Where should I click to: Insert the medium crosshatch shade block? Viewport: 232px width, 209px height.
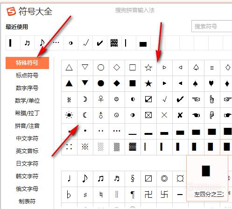point(117,147)
